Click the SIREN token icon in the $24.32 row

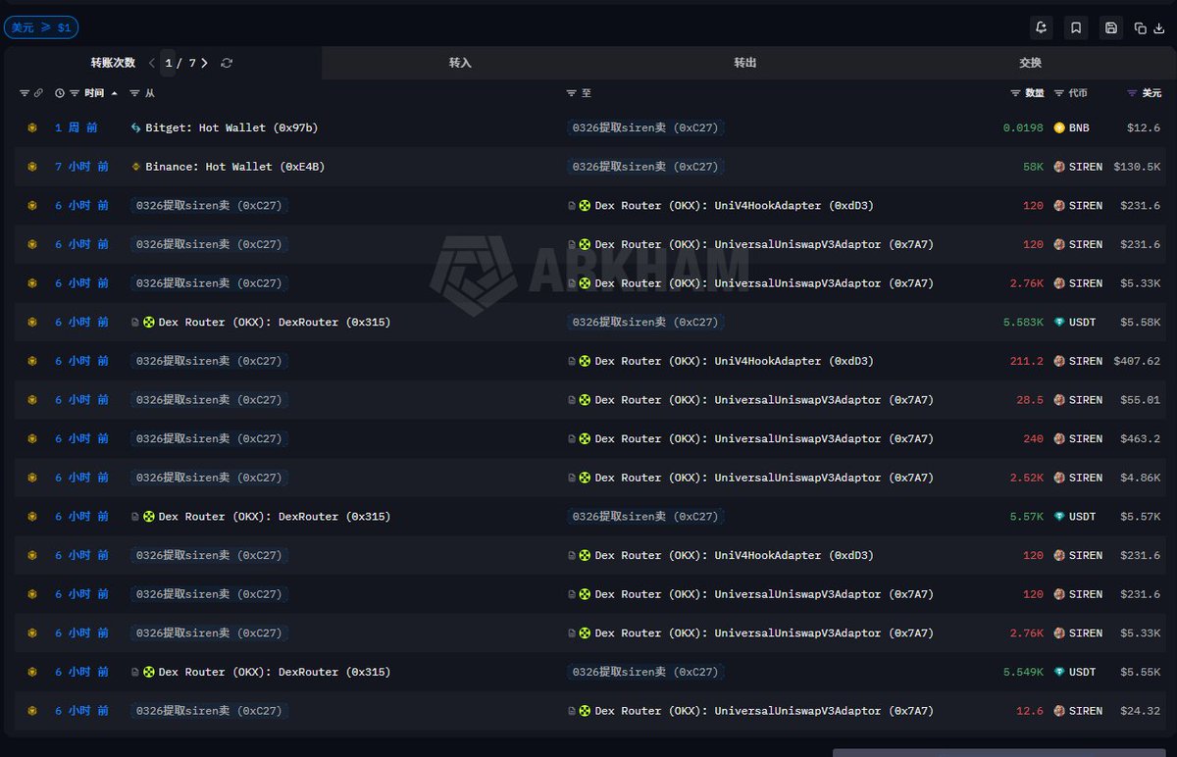1059,711
